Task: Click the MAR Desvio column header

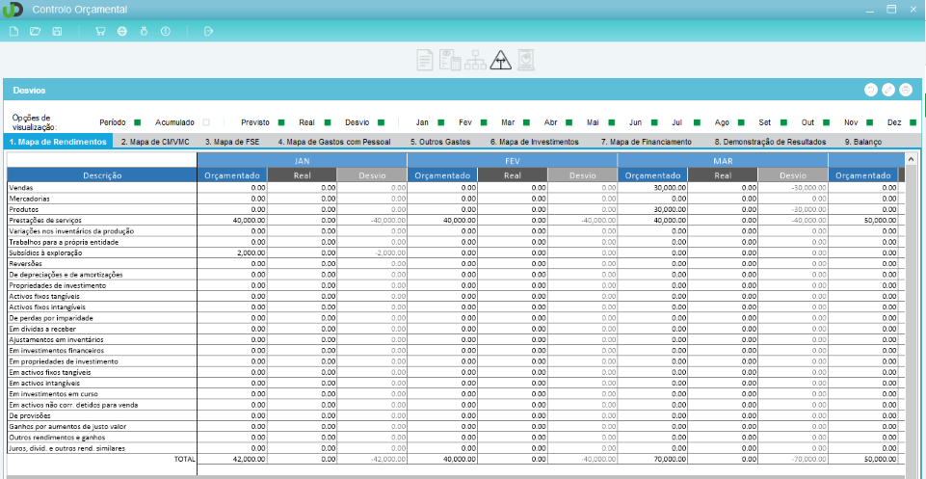Action: pyautogui.click(x=792, y=174)
